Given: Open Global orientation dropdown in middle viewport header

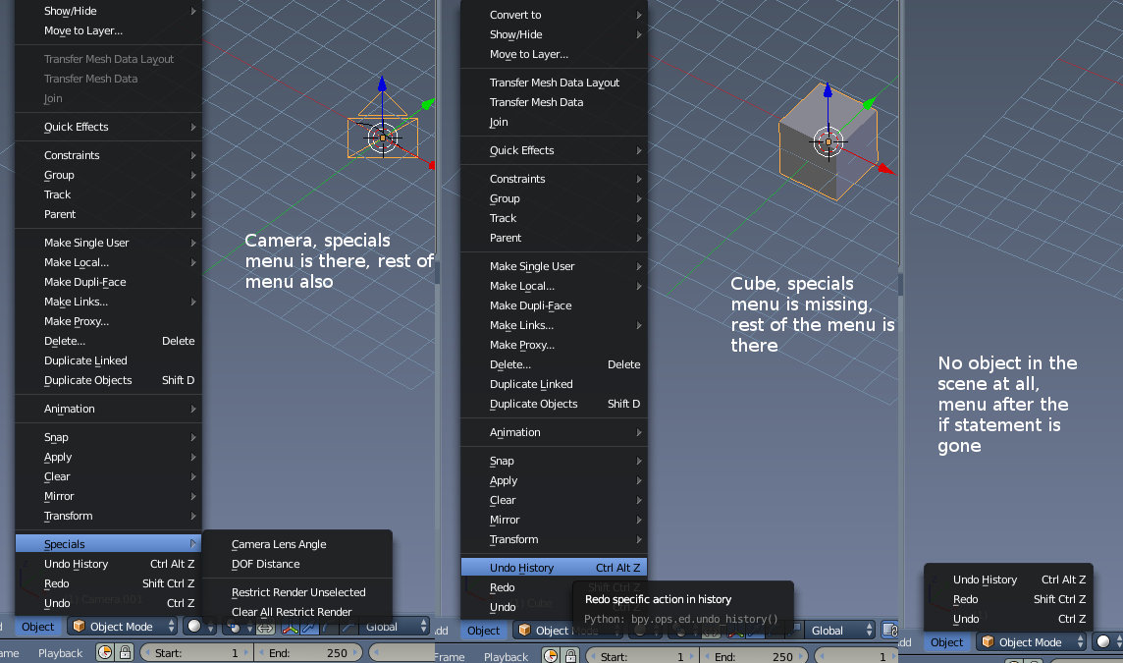Looking at the screenshot, I should [x=839, y=630].
